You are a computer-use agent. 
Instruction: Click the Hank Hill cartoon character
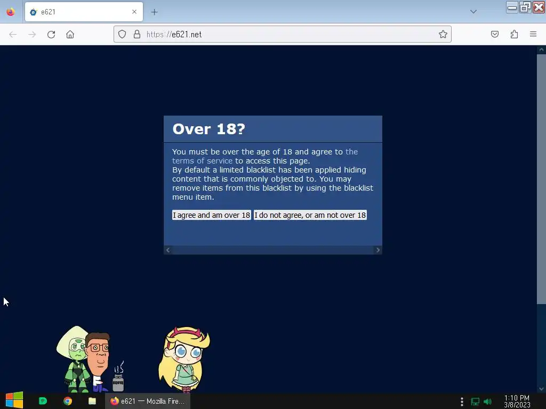(x=98, y=362)
